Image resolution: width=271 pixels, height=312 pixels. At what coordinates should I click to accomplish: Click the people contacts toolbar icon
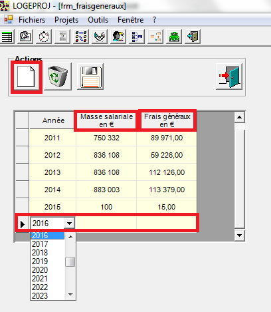tap(118, 37)
